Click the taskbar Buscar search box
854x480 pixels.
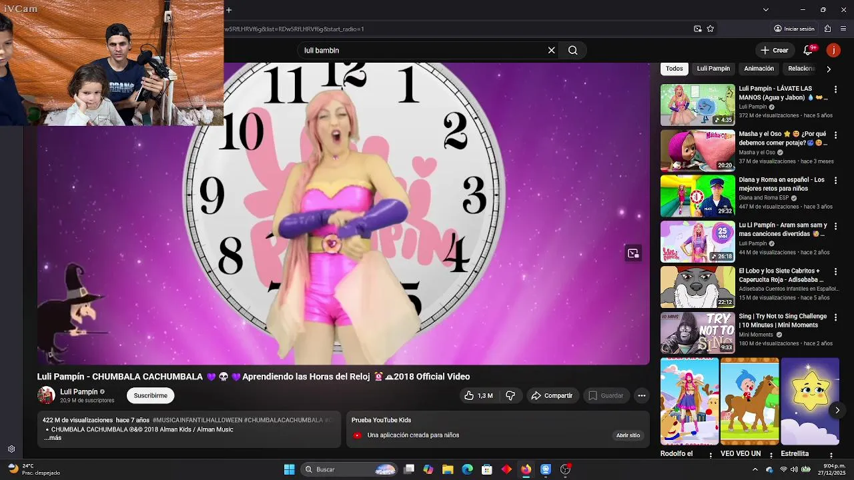[x=350, y=469]
